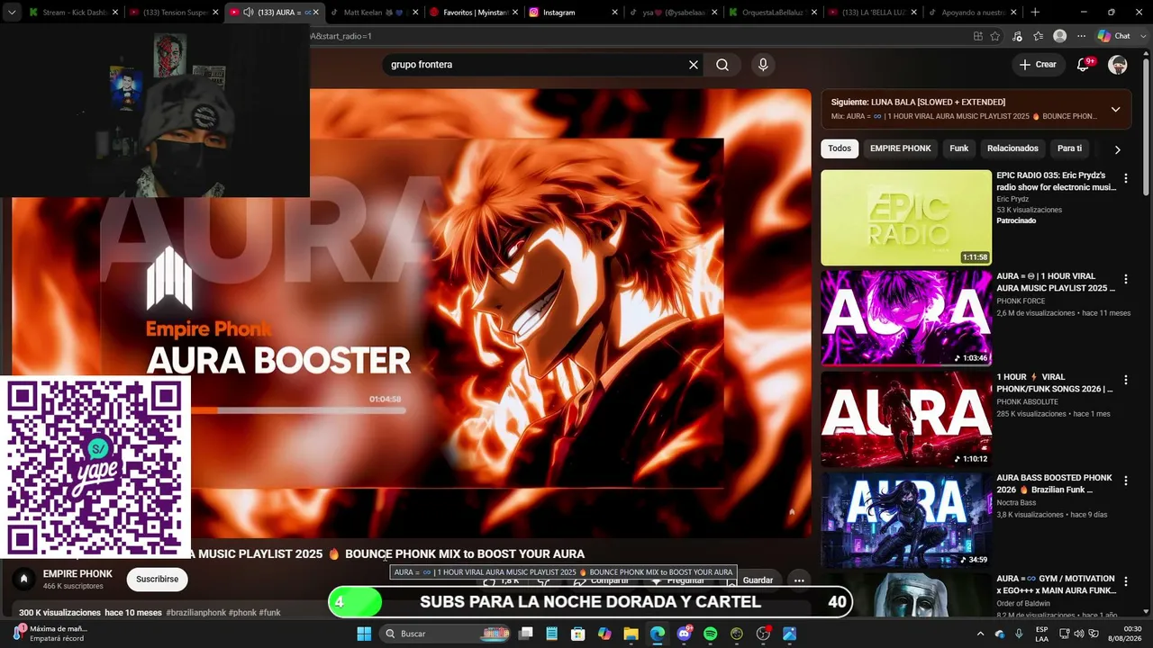Open the #brazilianphonk hashtag link
Image resolution: width=1153 pixels, height=648 pixels.
(195, 613)
